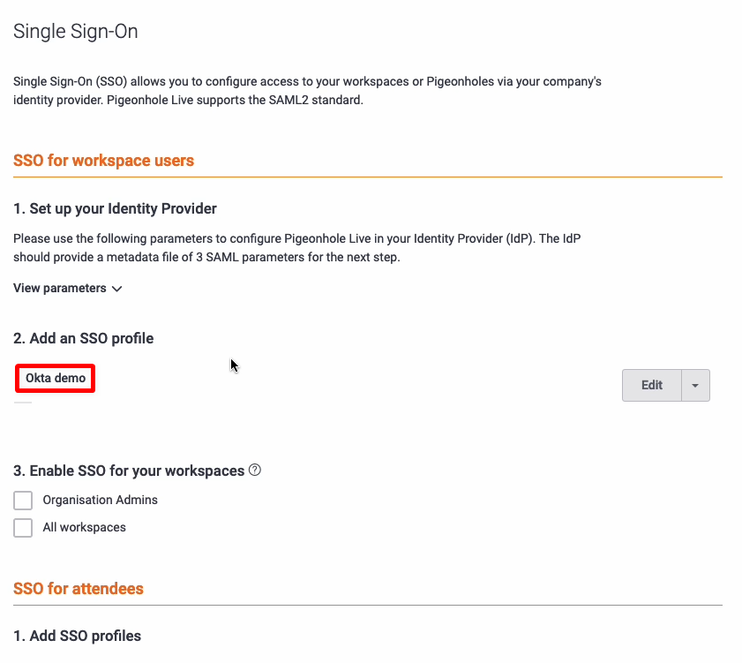Click the Single Sign-On page title
This screenshot has width=742, height=663.
(76, 32)
